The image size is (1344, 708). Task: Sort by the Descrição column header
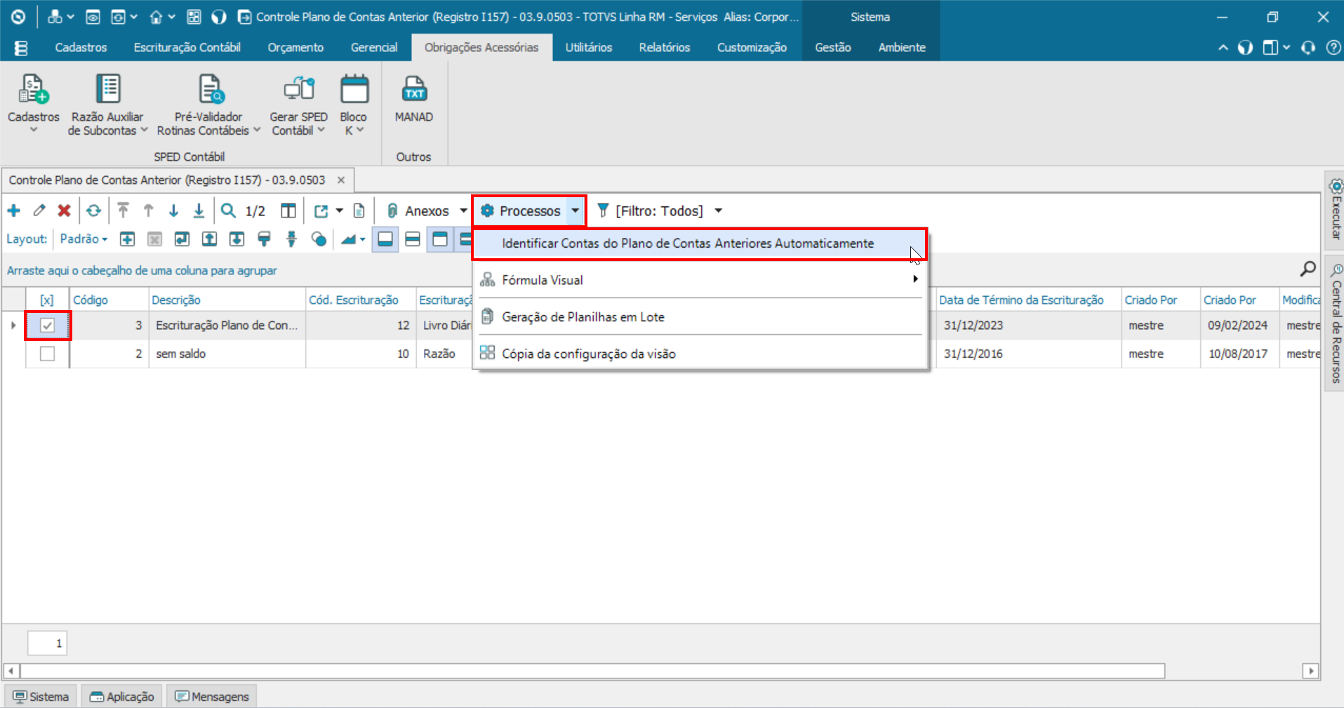(x=227, y=300)
